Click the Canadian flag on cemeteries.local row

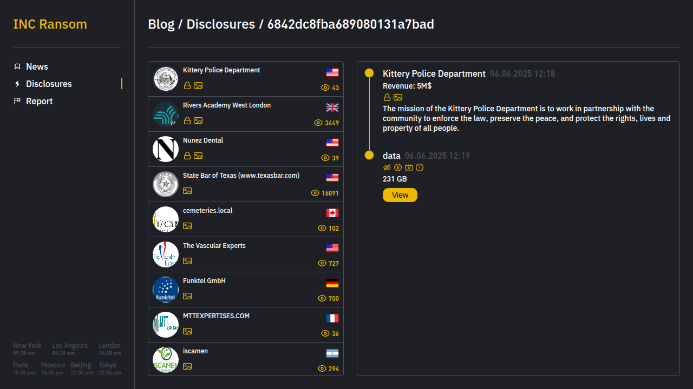(332, 213)
